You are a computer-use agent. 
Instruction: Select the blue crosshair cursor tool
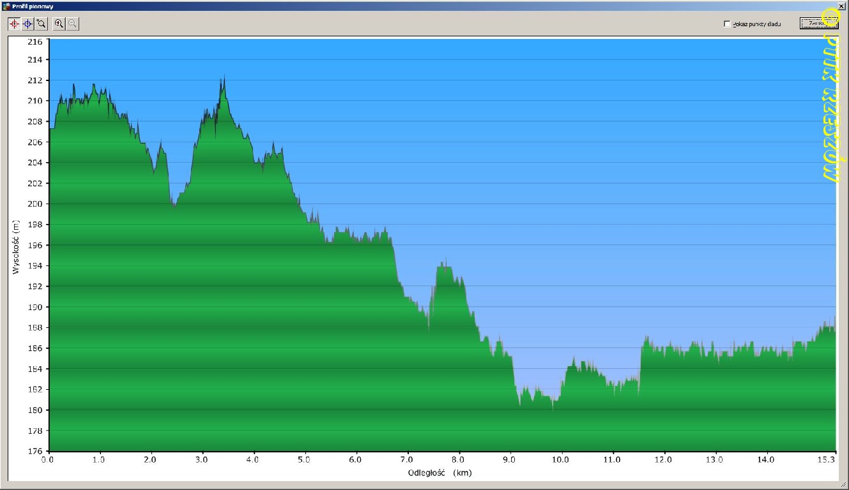click(x=27, y=24)
